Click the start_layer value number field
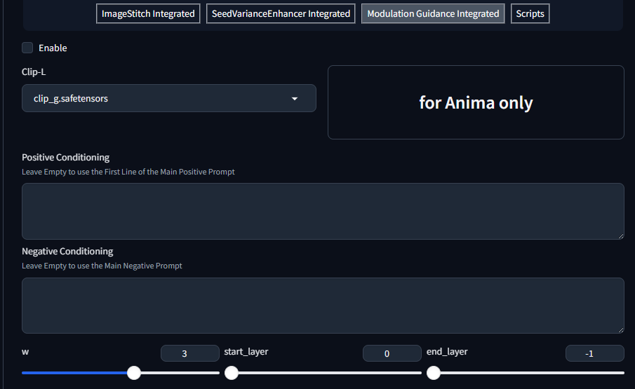Image resolution: width=635 pixels, height=389 pixels. click(392, 353)
